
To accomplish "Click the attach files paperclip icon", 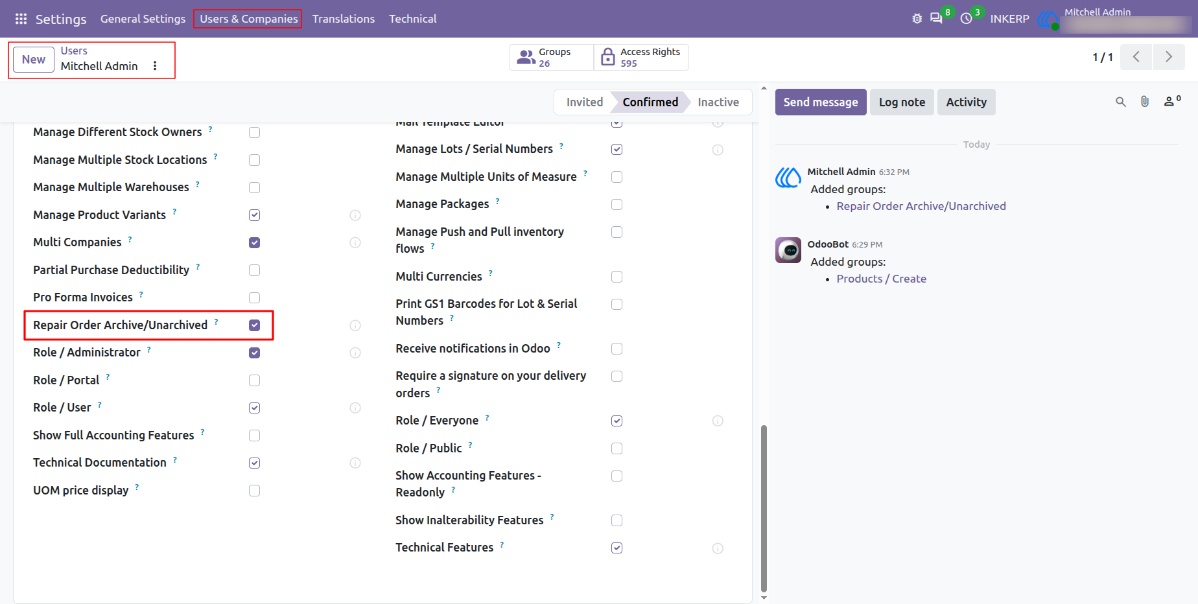I will pyautogui.click(x=1145, y=102).
